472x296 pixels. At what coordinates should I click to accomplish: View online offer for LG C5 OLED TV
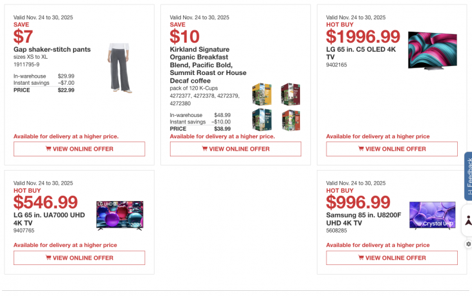392,149
